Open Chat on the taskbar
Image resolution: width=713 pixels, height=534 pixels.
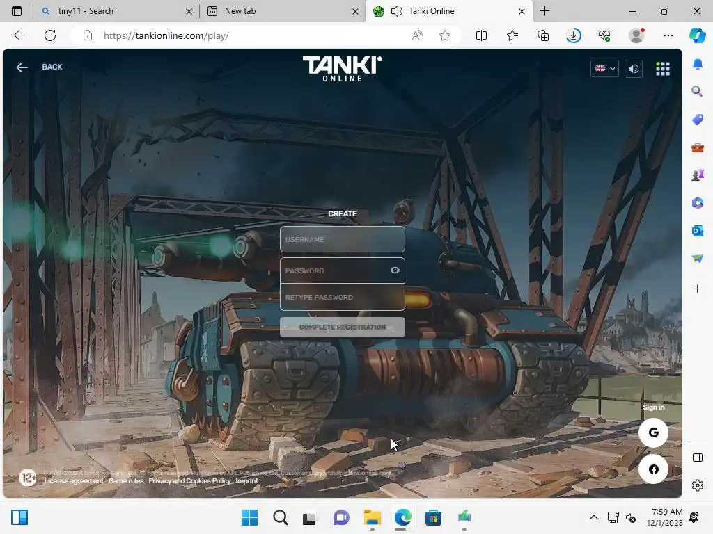[x=341, y=517]
